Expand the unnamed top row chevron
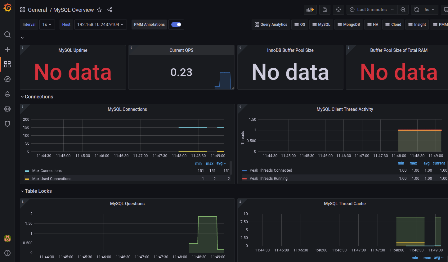 [x=22, y=38]
